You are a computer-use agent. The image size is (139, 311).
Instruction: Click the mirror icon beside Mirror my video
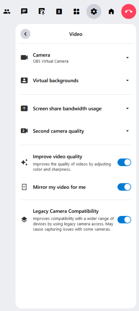[x=24, y=187]
